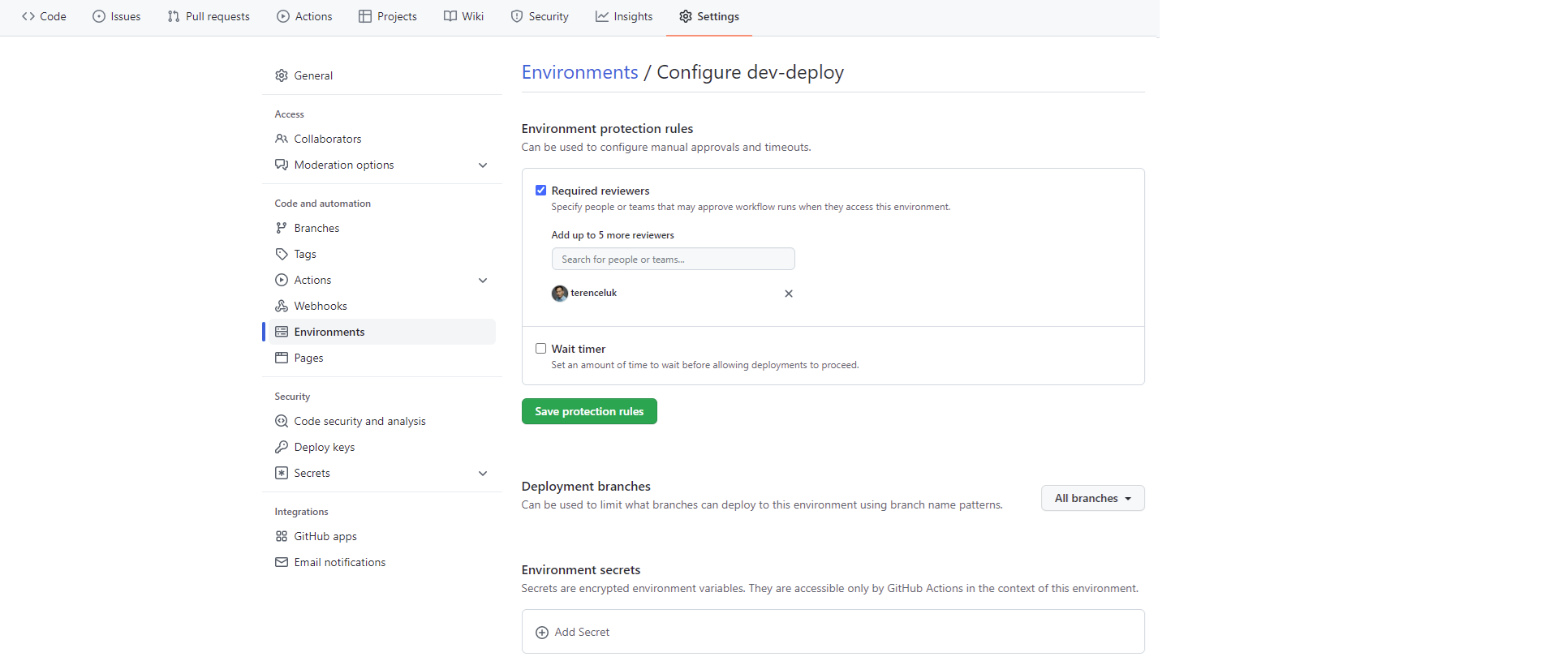Click the Branches icon in sidebar
Viewport: 1558px width, 661px height.
coord(282,228)
